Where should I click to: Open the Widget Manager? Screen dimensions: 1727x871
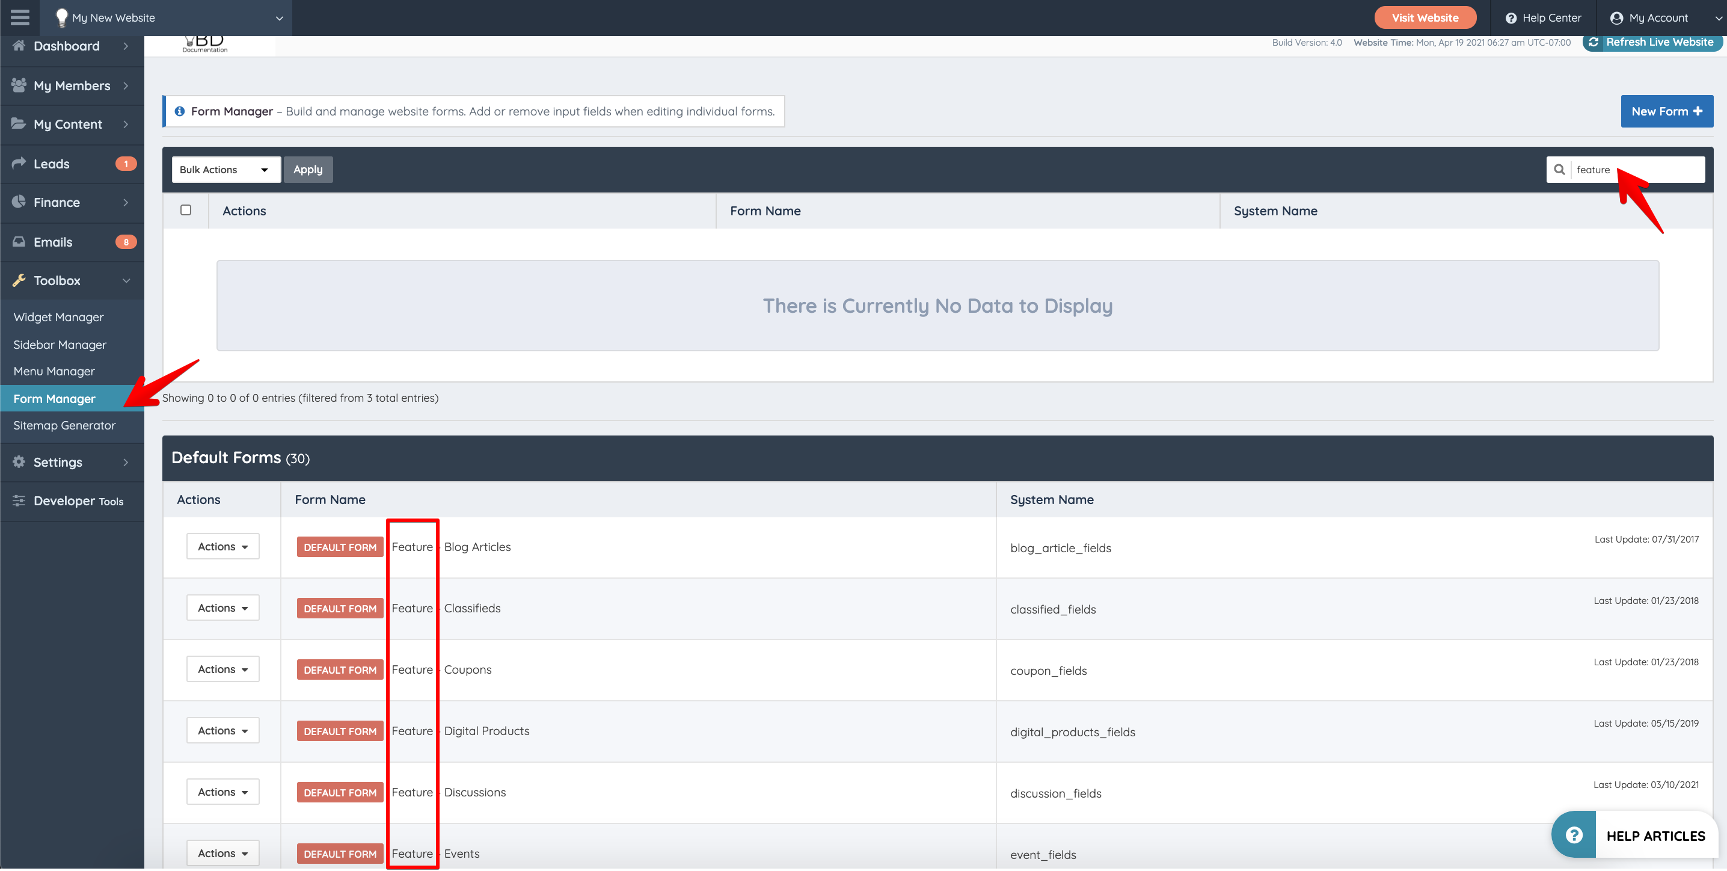tap(58, 316)
